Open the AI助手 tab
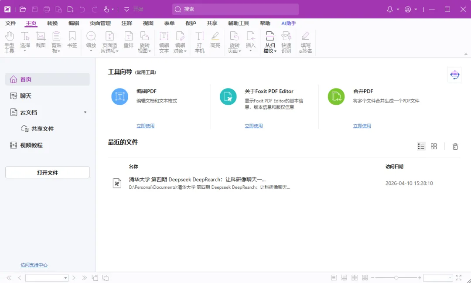This screenshot has height=283, width=471. tap(289, 23)
